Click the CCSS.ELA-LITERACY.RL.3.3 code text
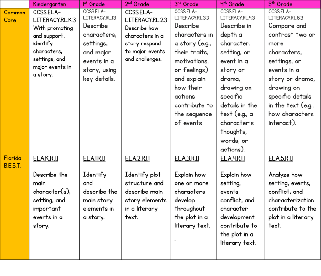Image resolution: width=321 pixels, height=276 pixels. (x=192, y=15)
